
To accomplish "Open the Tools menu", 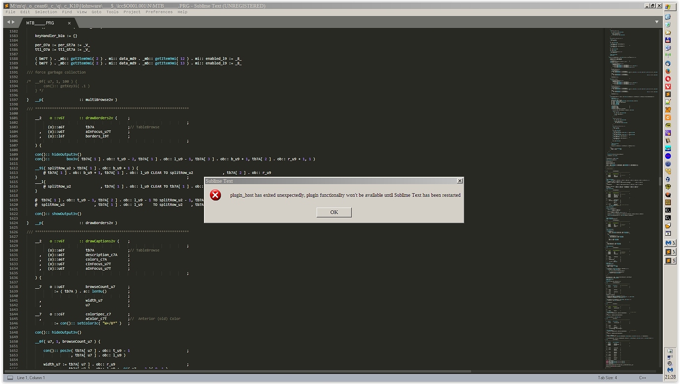I will coord(112,12).
